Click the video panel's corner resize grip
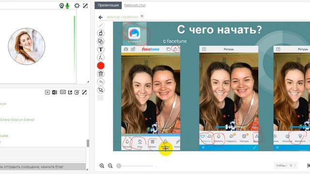Image resolution: width=310 pixels, height=174 pixels. tap(88, 82)
